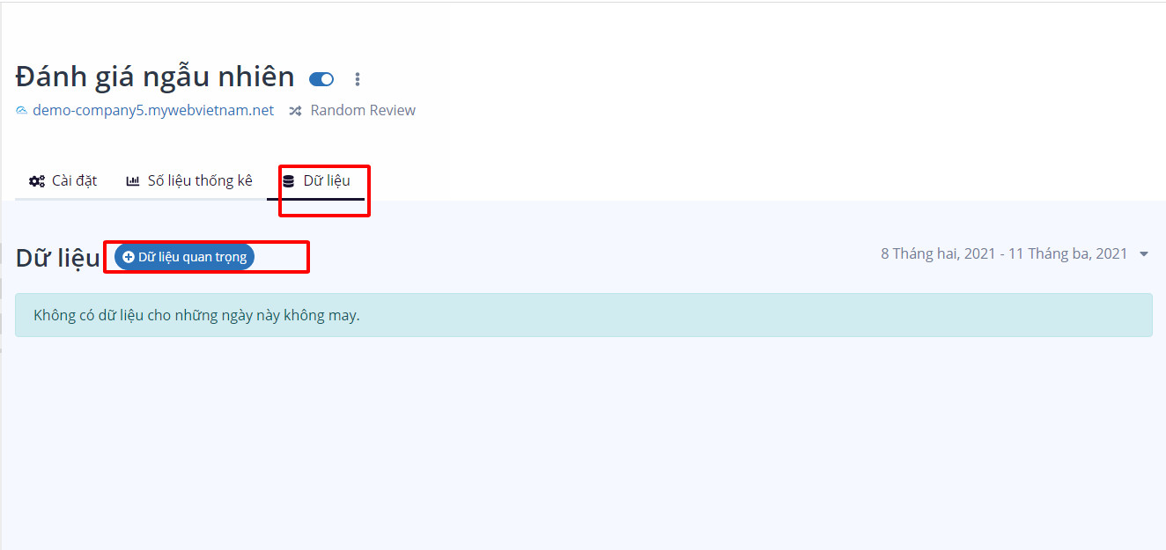Select the Dữ liệu tab
Screen dimensions: 1166x550
click(x=326, y=181)
